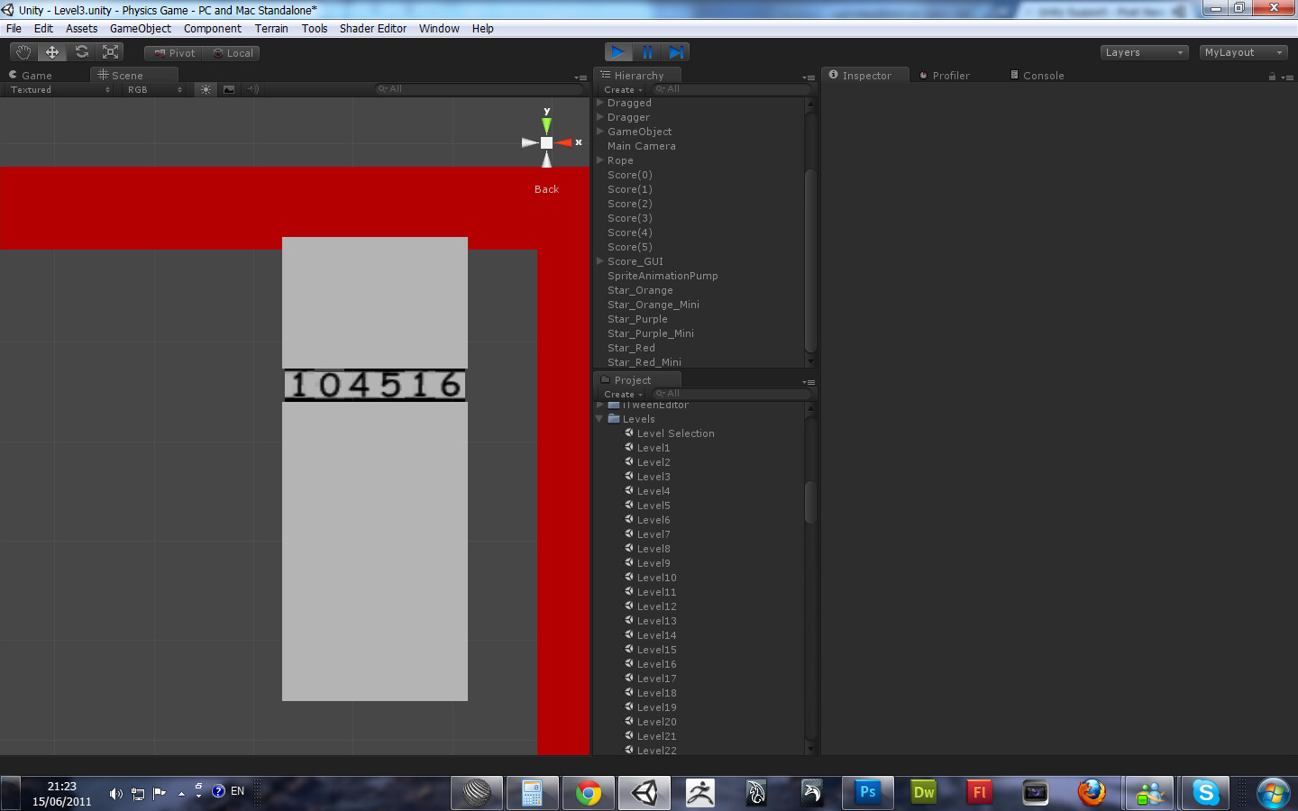Open Photoshop from the taskbar
Image resolution: width=1298 pixels, height=811 pixels.
[x=867, y=793]
